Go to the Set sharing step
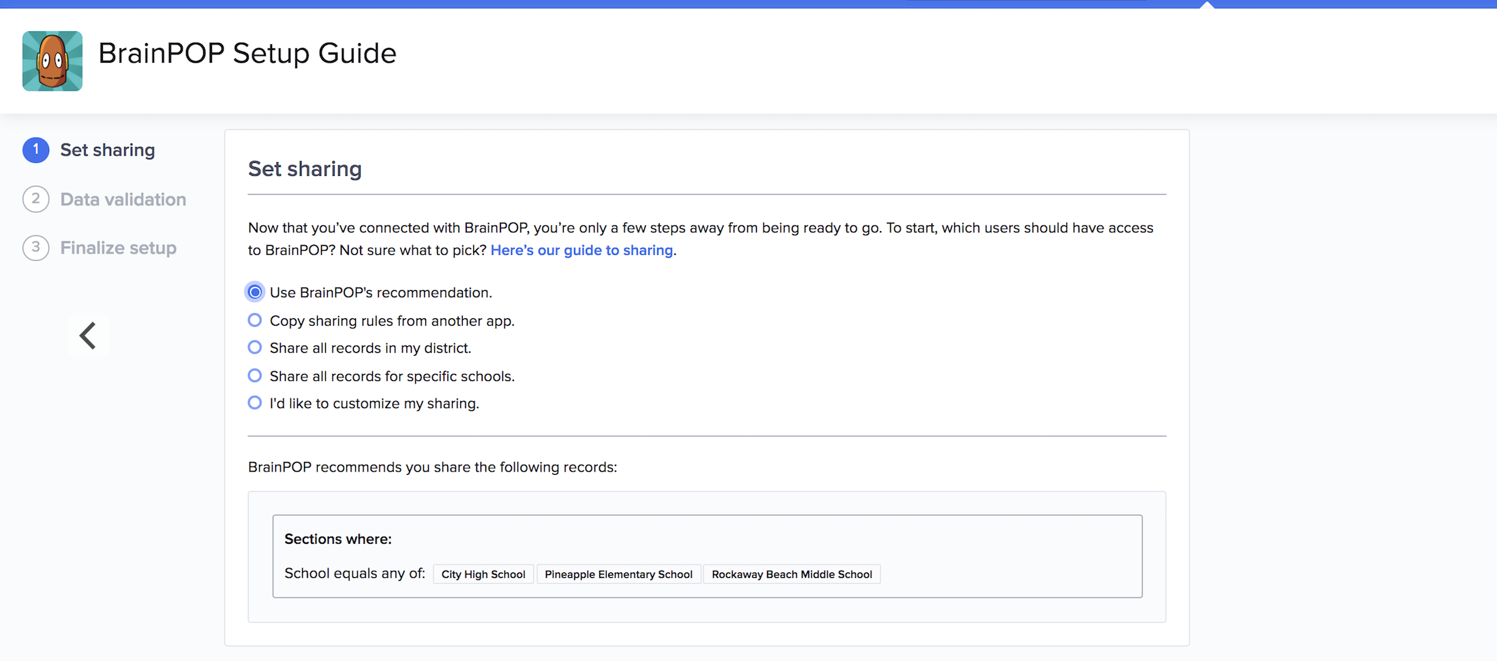The image size is (1497, 661). coord(108,150)
